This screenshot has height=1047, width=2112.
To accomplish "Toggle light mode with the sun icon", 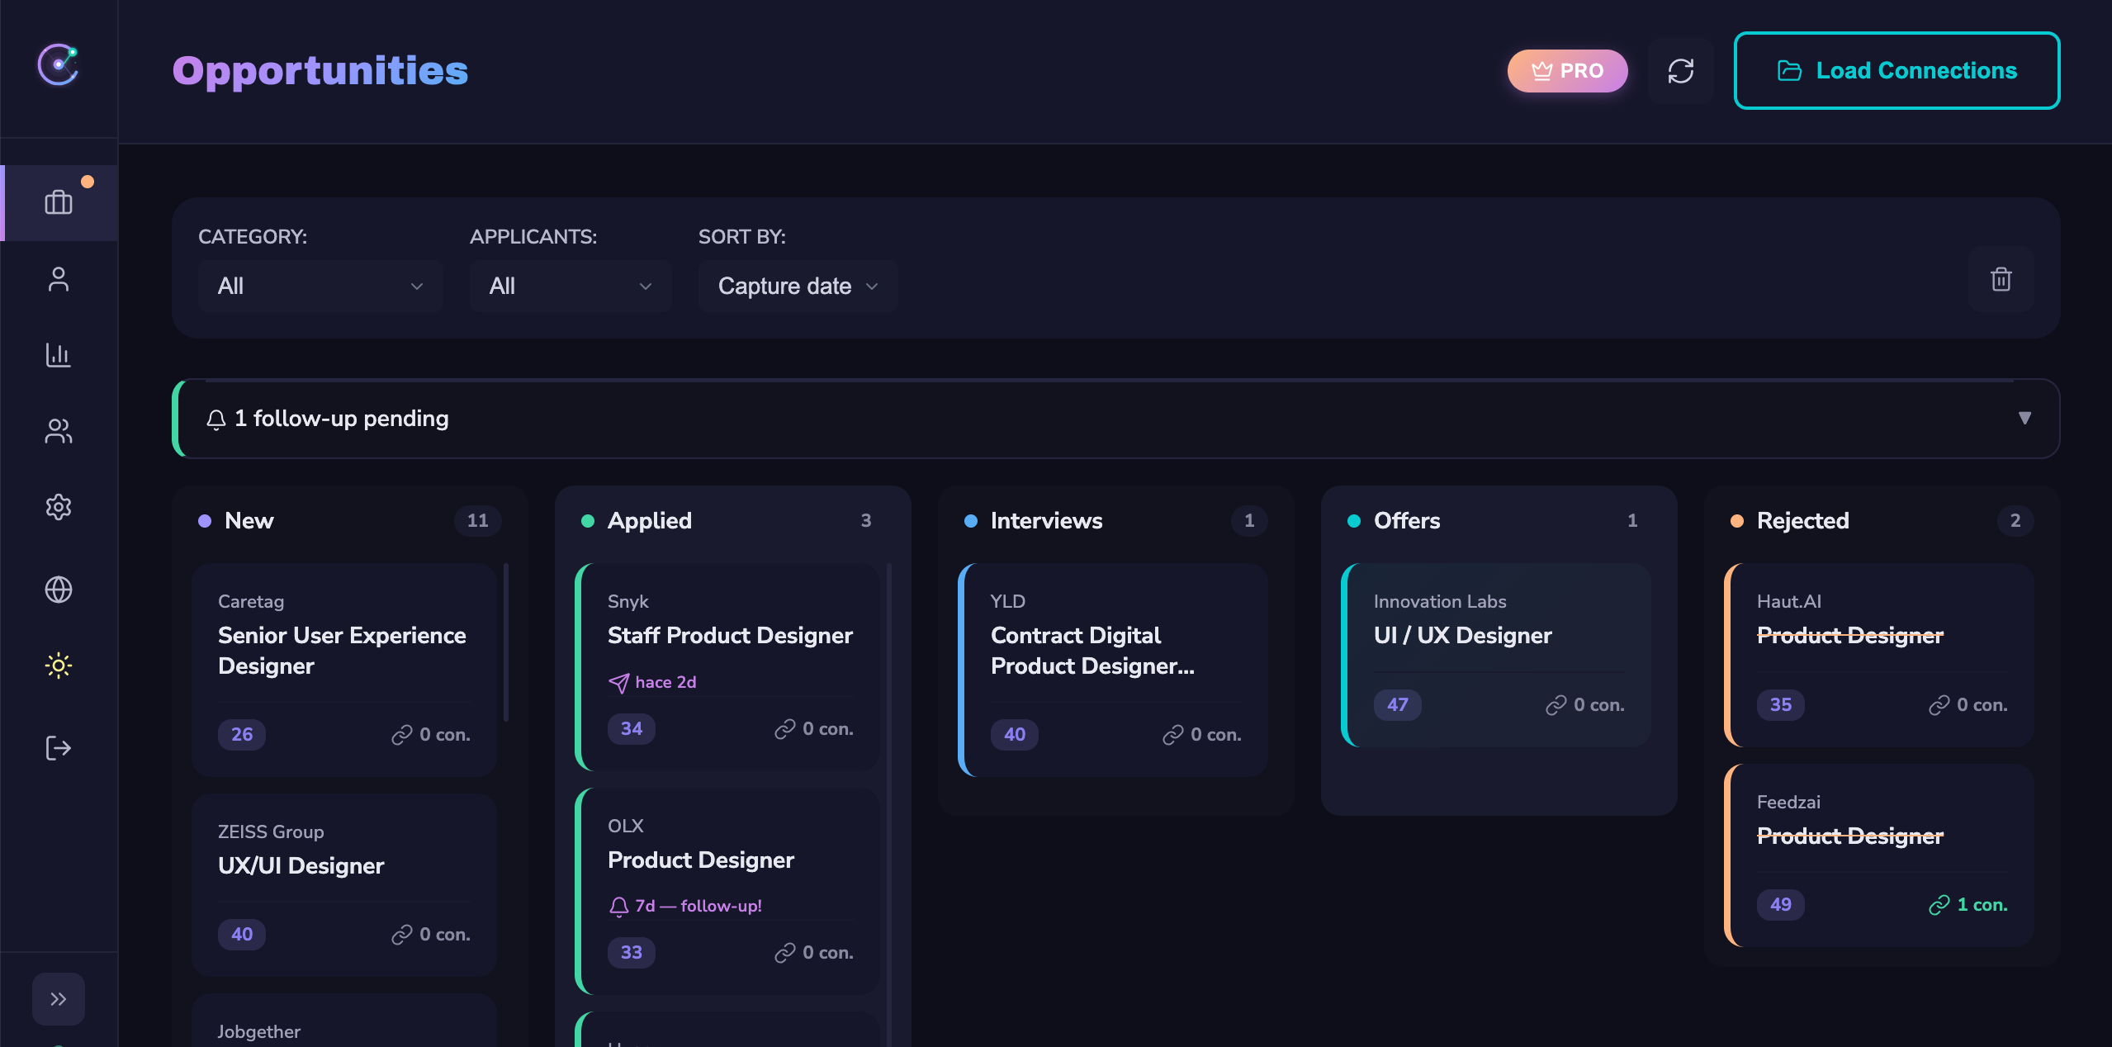I will [x=59, y=665].
